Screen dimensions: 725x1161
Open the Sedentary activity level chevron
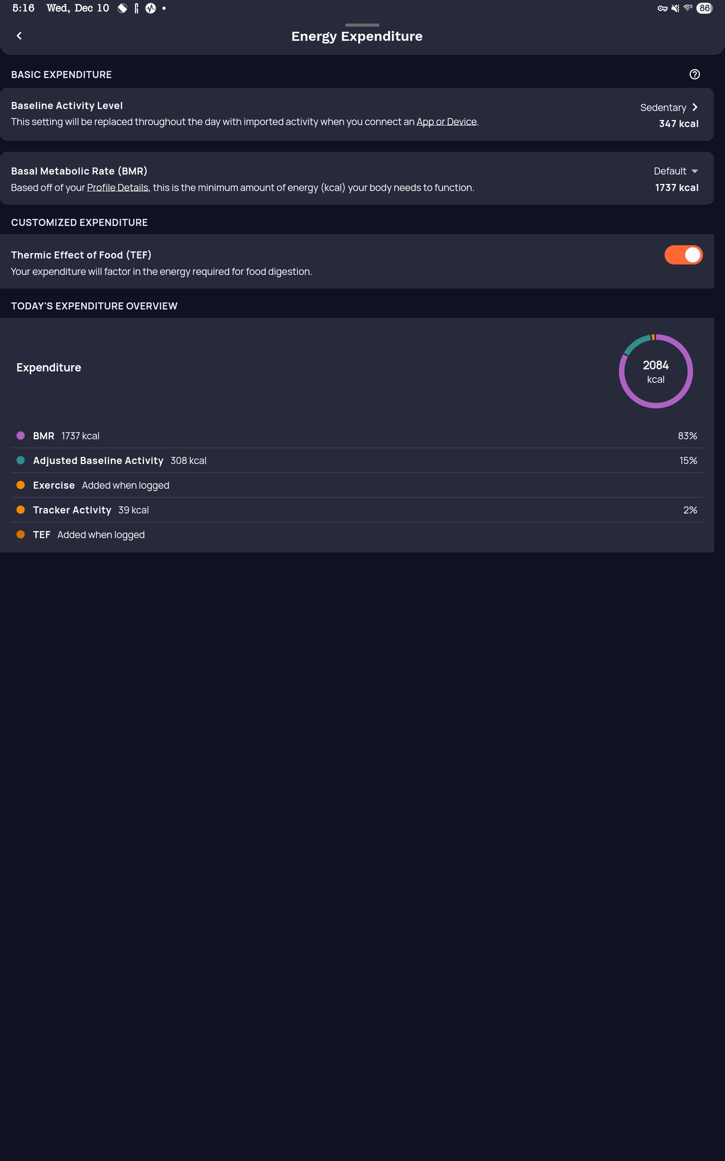point(695,107)
